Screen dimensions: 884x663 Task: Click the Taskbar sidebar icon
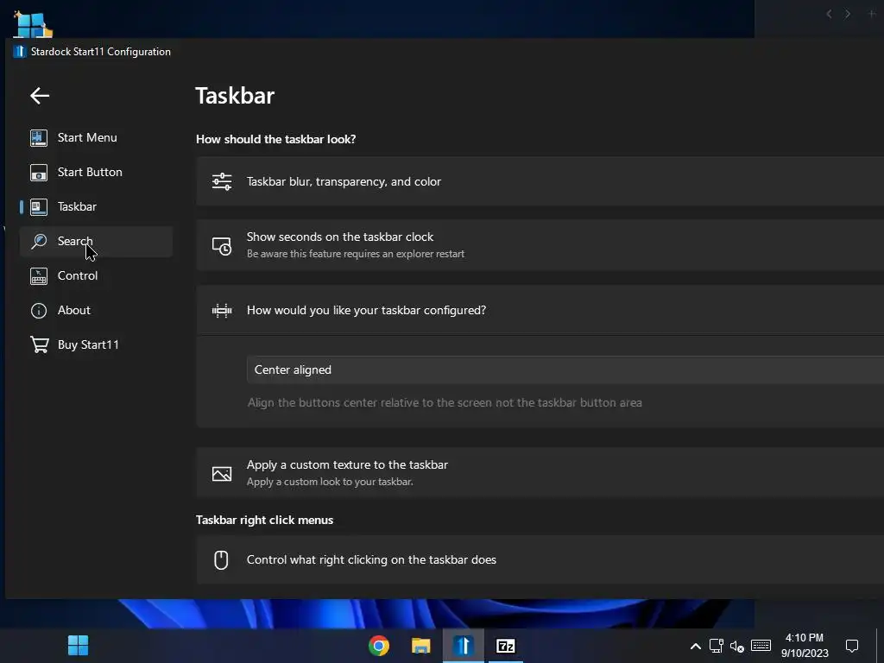click(39, 207)
